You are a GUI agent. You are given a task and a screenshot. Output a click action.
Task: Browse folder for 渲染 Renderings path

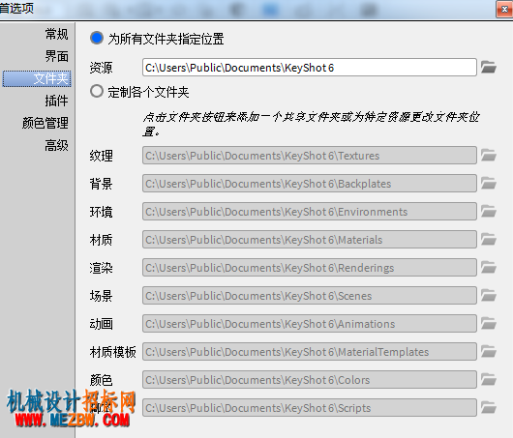(x=489, y=268)
